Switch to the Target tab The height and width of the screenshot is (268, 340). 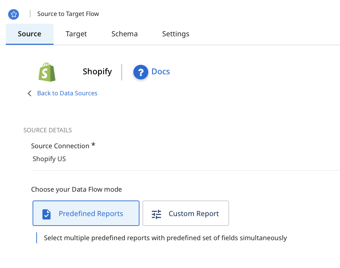(76, 34)
